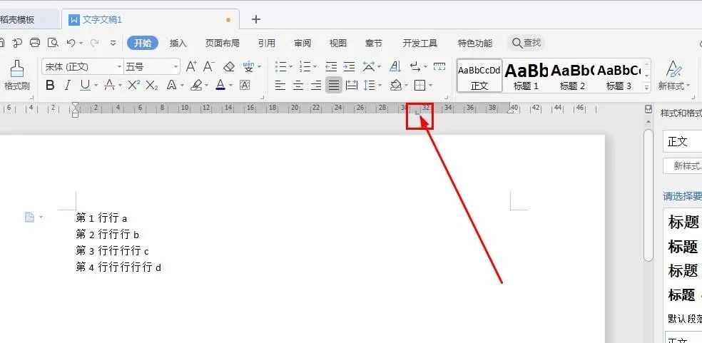The height and width of the screenshot is (343, 702).
Task: Apply the 标题 2 style from gallery
Action: (x=573, y=76)
